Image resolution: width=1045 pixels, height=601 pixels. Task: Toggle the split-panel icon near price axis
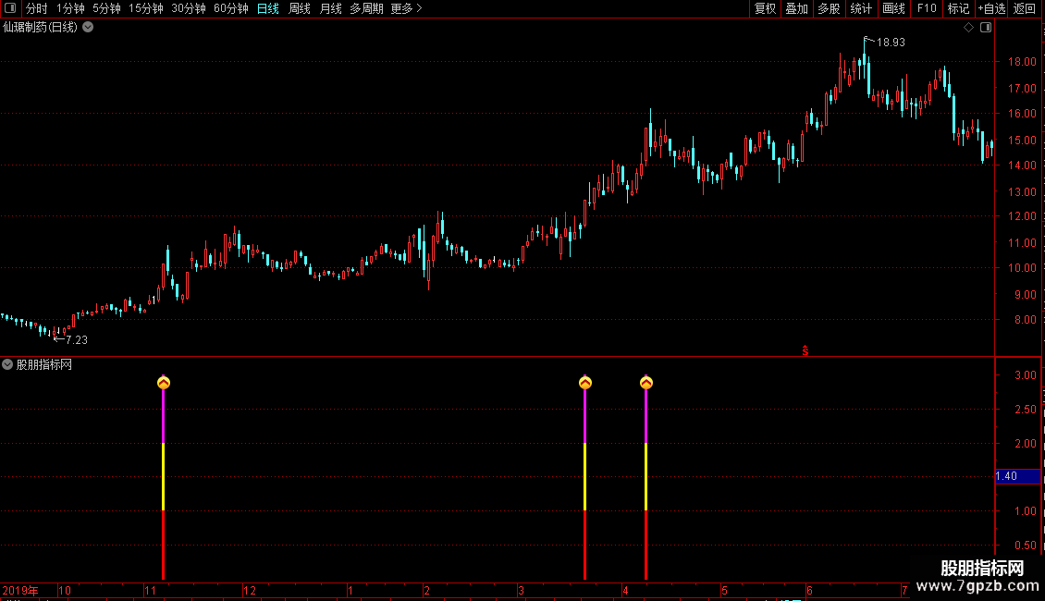(x=986, y=28)
